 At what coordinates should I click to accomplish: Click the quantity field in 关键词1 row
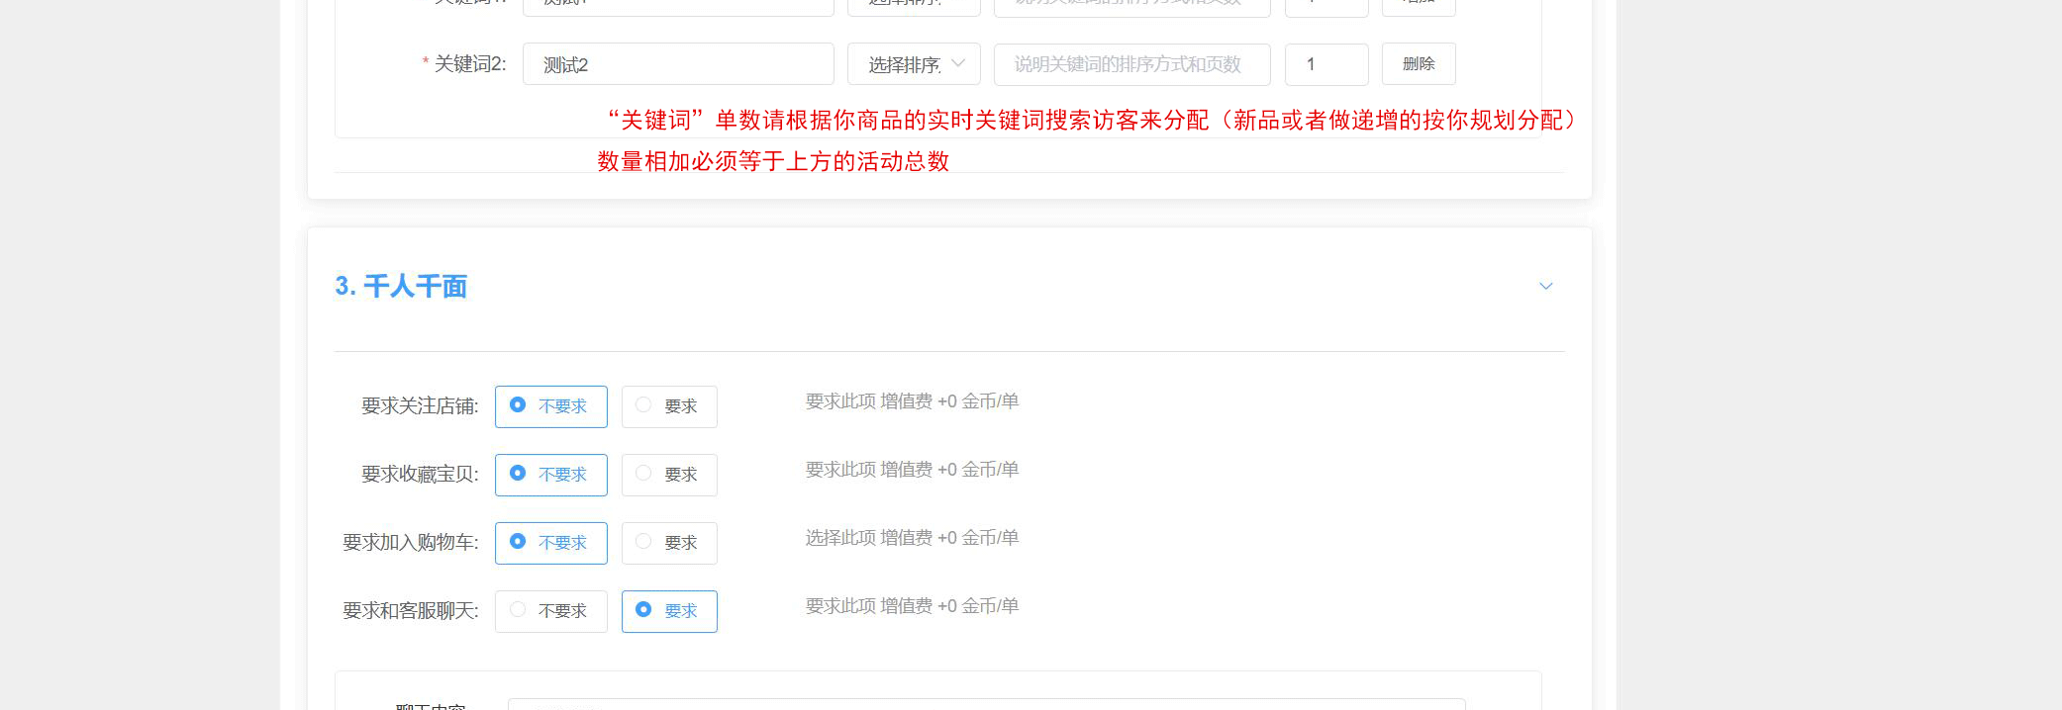click(1326, 7)
